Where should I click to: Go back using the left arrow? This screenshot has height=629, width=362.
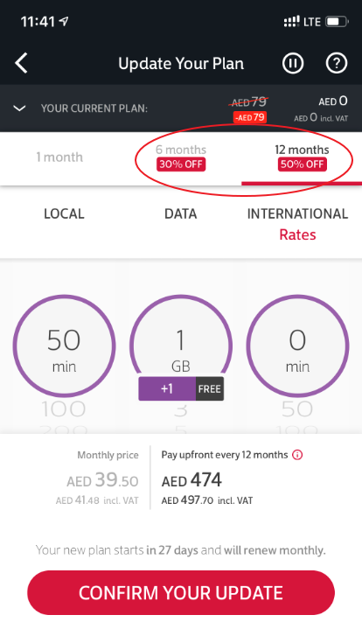pos(21,63)
